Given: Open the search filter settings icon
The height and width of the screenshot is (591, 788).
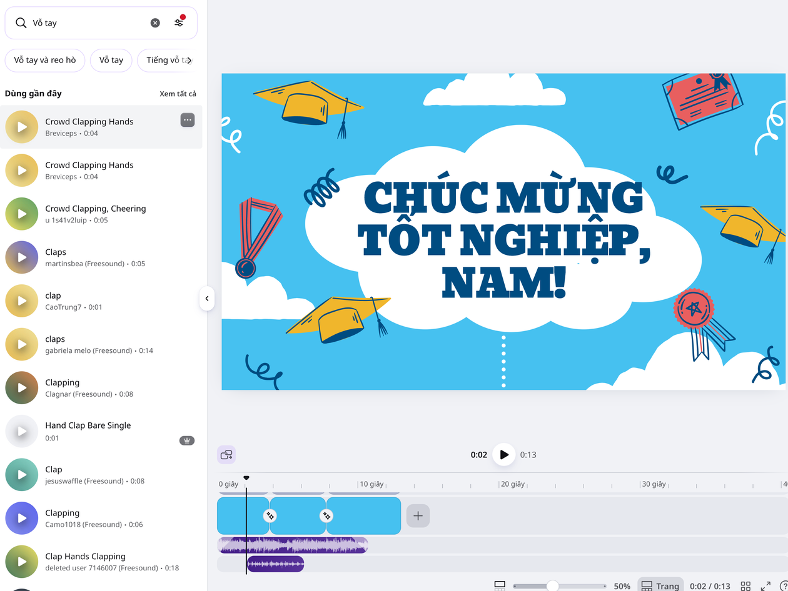Looking at the screenshot, I should 179,22.
